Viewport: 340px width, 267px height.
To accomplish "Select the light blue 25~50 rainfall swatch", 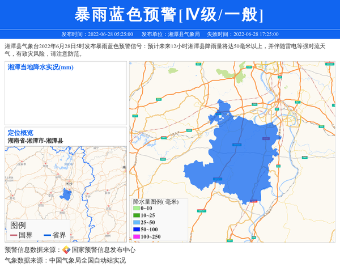I will click(136, 222).
